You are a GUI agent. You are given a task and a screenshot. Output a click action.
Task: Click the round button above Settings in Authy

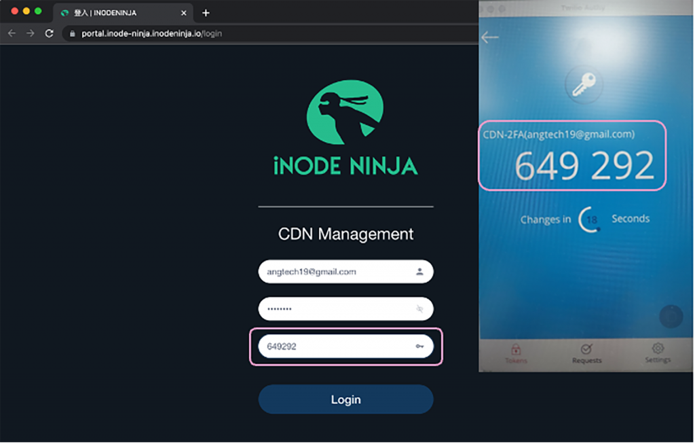click(x=671, y=317)
